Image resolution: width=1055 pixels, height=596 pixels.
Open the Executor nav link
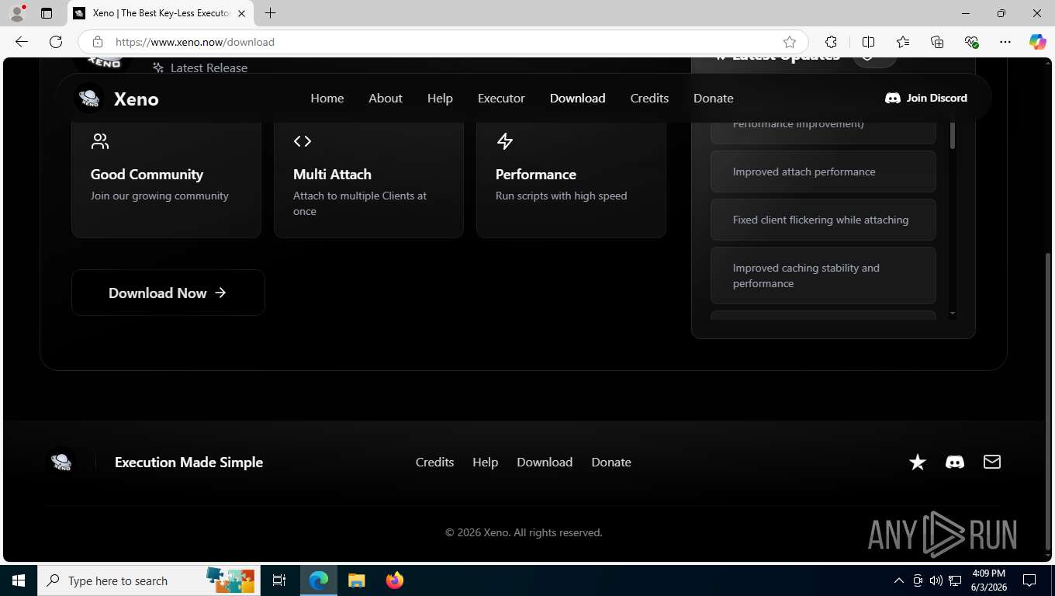click(501, 98)
